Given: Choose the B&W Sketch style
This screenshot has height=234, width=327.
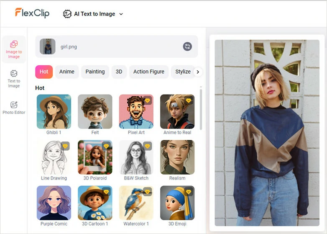Looking at the screenshot, I should tap(136, 157).
